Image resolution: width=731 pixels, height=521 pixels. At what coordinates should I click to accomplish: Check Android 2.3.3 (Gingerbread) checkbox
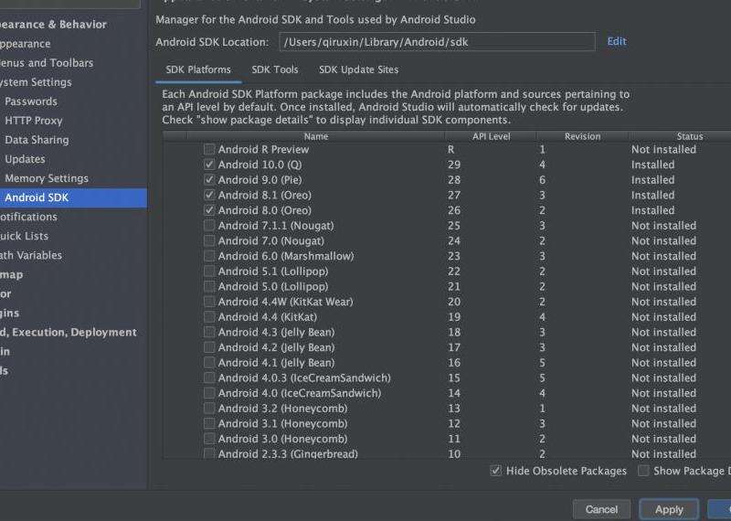pyautogui.click(x=209, y=453)
